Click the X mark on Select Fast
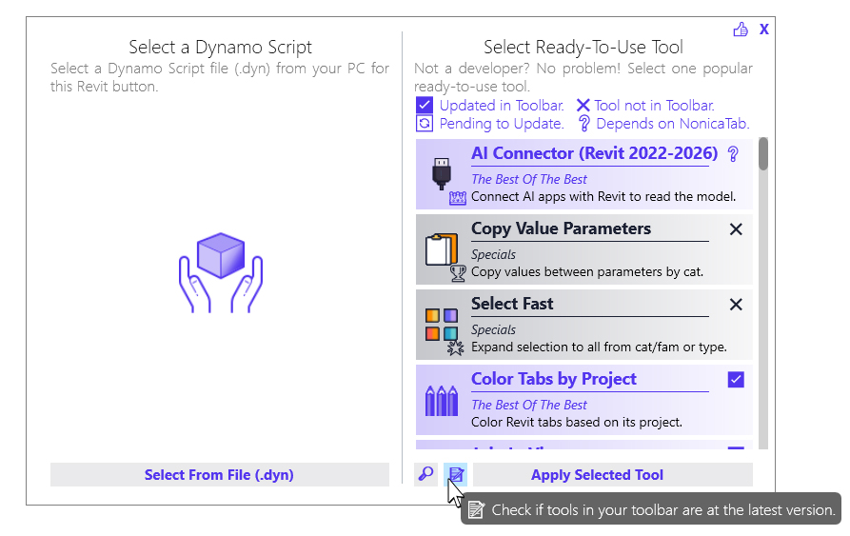The width and height of the screenshot is (850, 536). (736, 305)
